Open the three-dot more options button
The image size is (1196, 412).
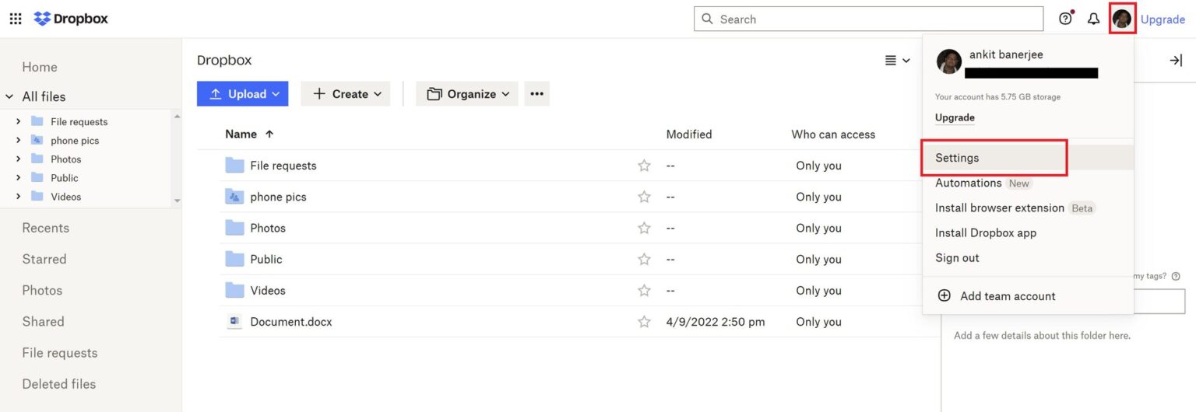[x=536, y=94]
